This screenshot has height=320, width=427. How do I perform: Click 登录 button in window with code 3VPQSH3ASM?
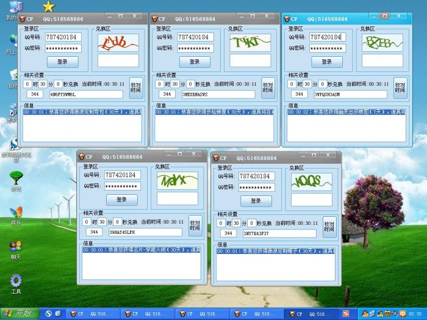[x=327, y=62]
